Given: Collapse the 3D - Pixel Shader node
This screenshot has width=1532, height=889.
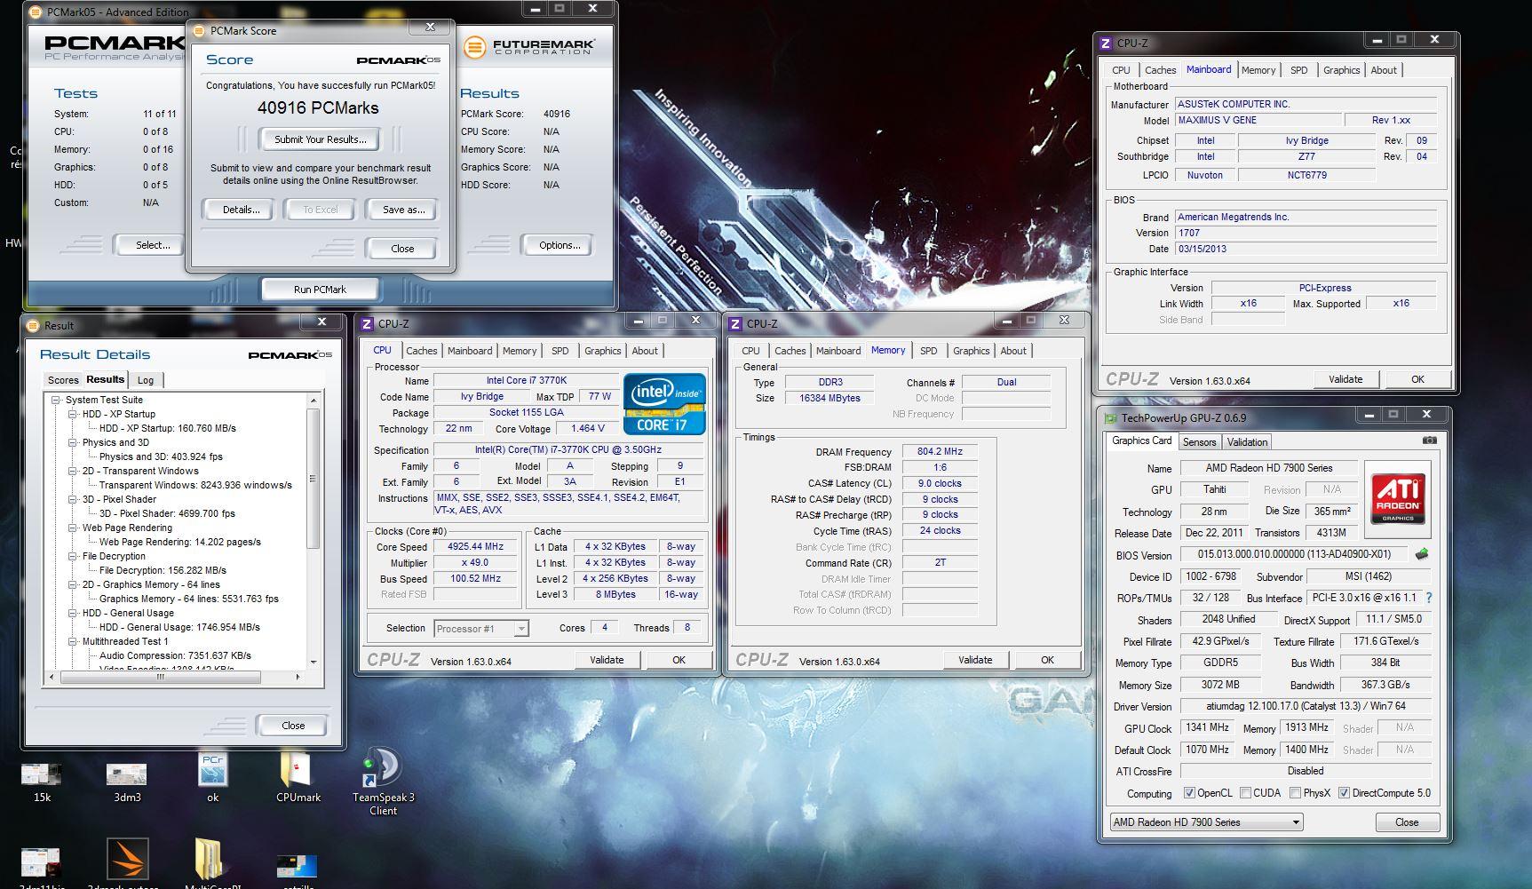Looking at the screenshot, I should pyautogui.click(x=73, y=499).
